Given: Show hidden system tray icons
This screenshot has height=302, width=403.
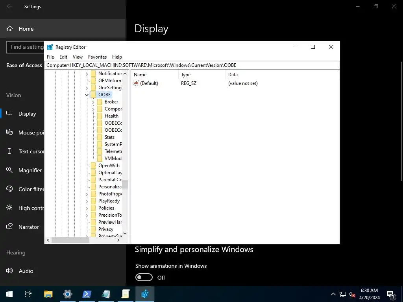Looking at the screenshot, I should [333, 294].
